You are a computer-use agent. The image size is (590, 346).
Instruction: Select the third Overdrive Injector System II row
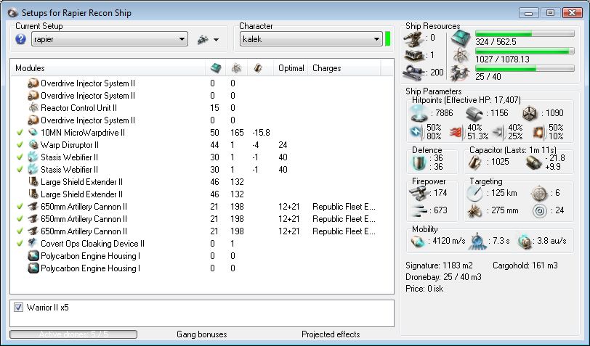pyautogui.click(x=202, y=120)
